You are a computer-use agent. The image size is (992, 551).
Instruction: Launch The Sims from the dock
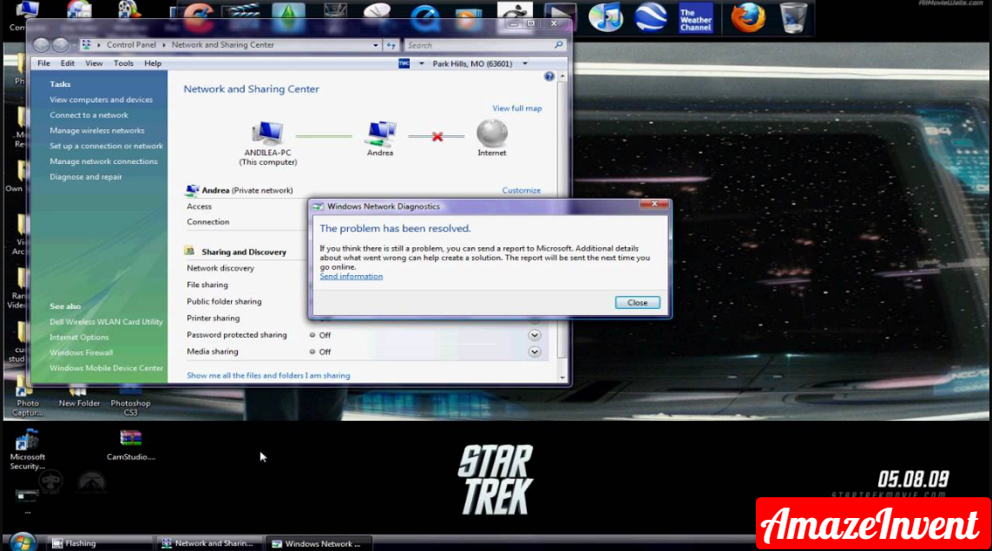click(288, 17)
